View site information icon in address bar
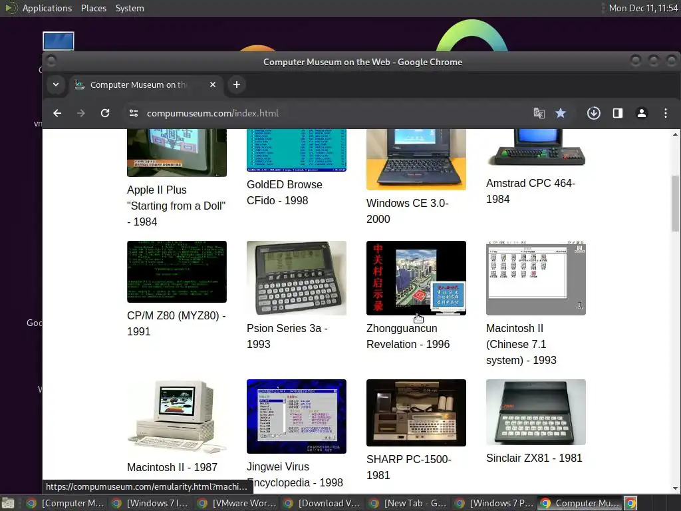The width and height of the screenshot is (681, 511). point(133,113)
